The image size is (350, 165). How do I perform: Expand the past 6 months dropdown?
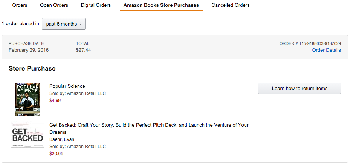64,24
